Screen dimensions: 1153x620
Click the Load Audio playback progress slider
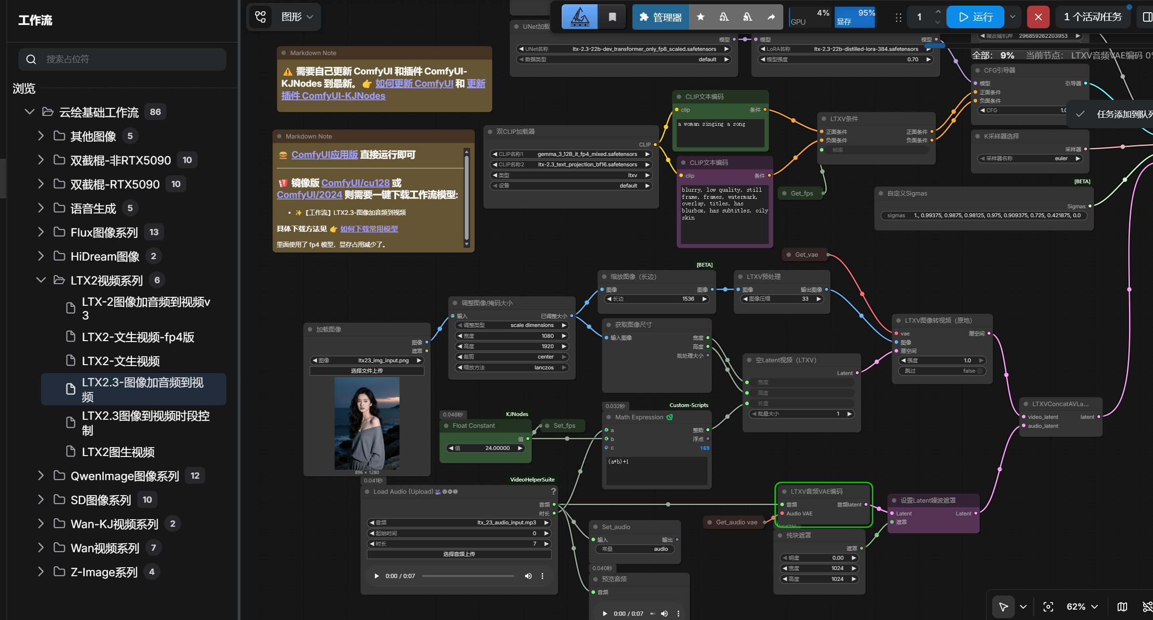(468, 576)
